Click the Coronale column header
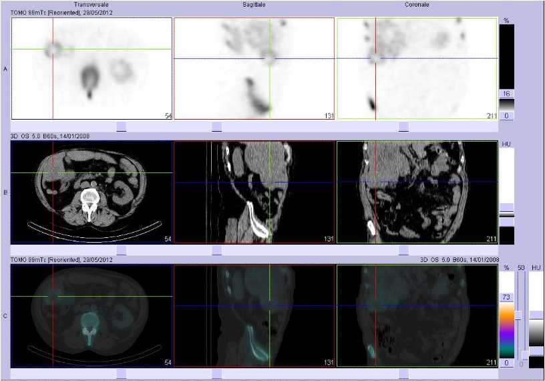The width and height of the screenshot is (545, 381). pyautogui.click(x=417, y=5)
